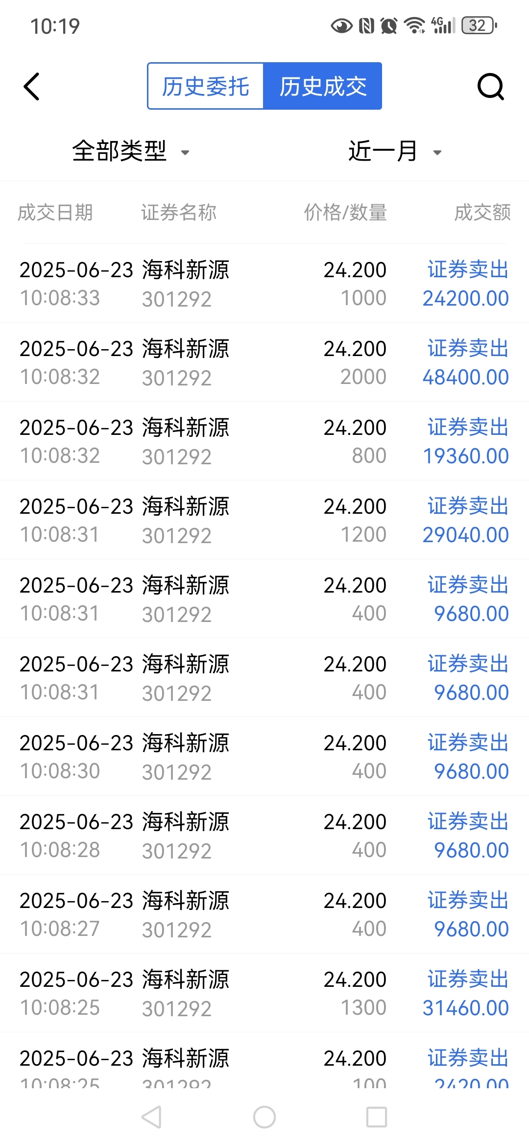
Task: Tap the back arrow icon
Action: pyautogui.click(x=32, y=87)
